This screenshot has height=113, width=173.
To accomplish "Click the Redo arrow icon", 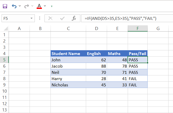I will pos(26,6).
